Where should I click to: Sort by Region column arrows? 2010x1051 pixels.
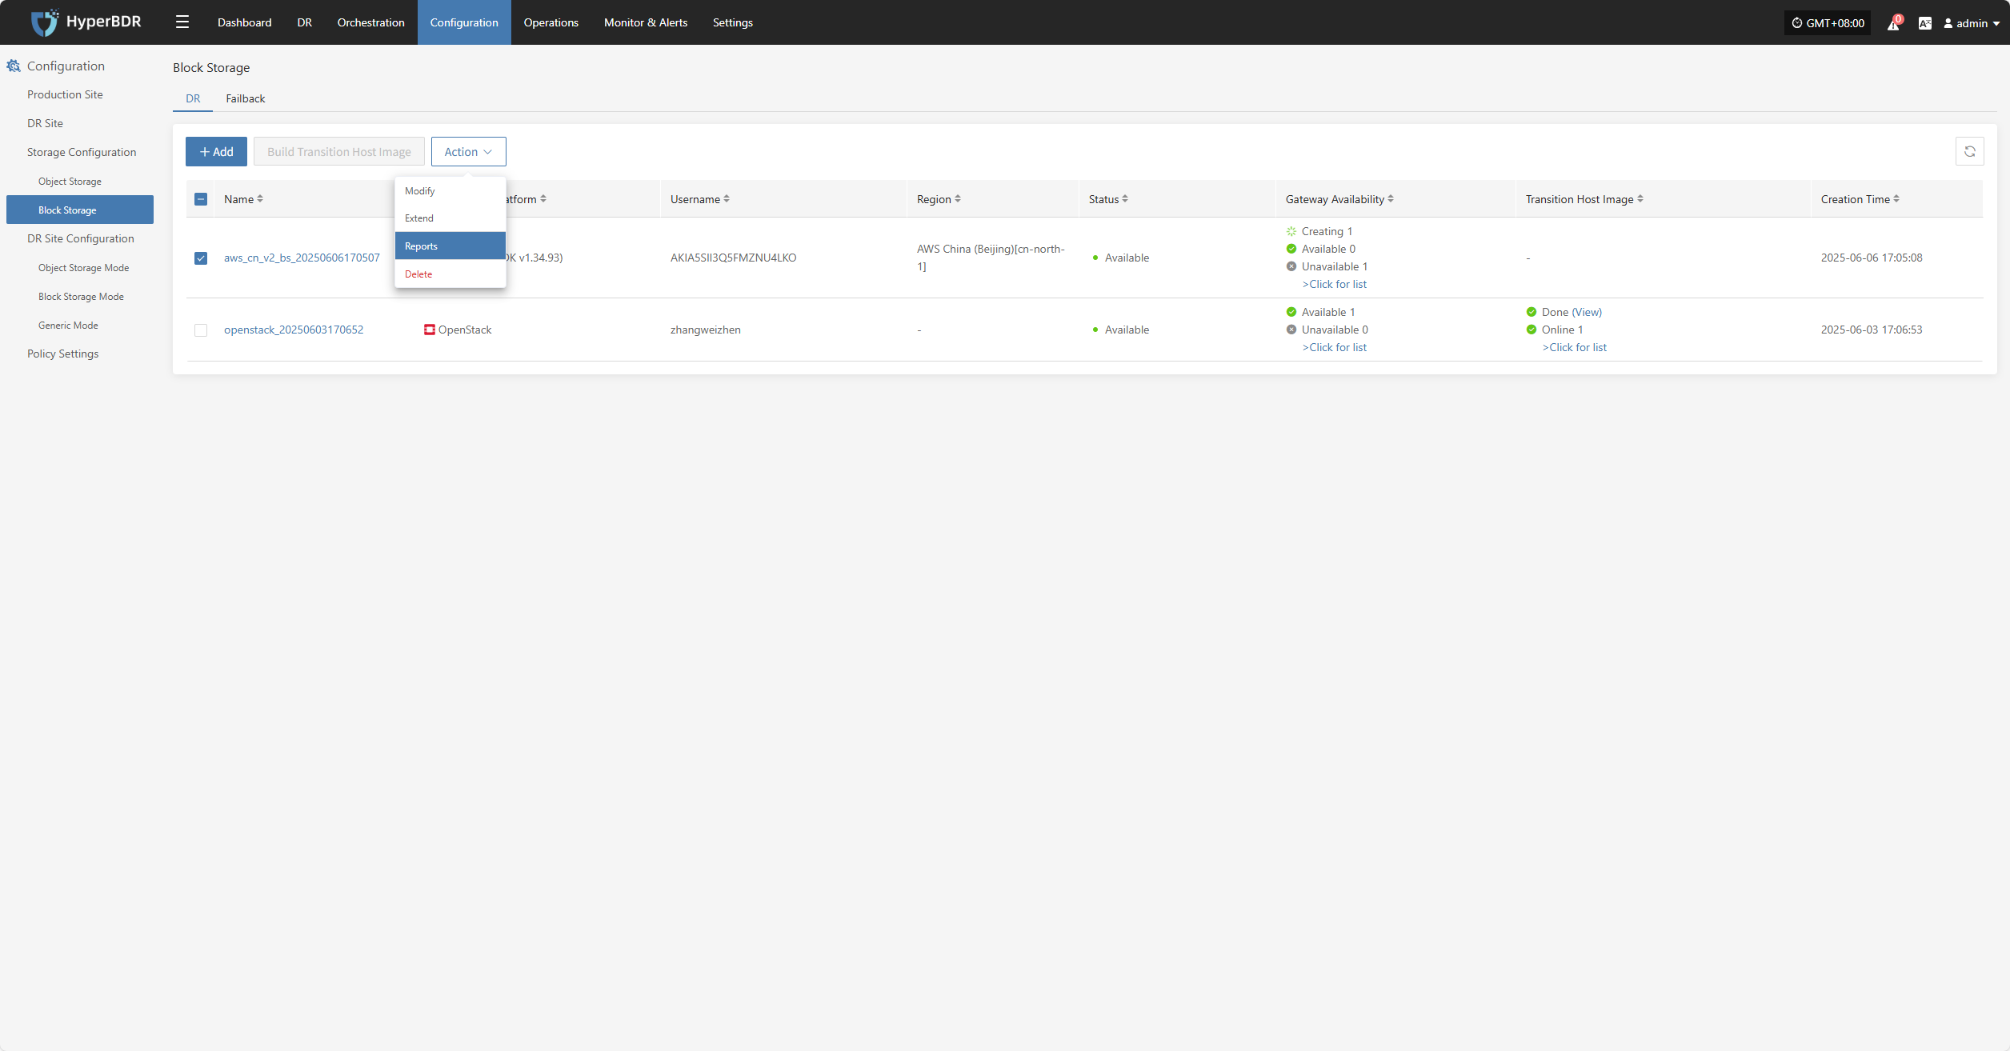click(x=958, y=199)
